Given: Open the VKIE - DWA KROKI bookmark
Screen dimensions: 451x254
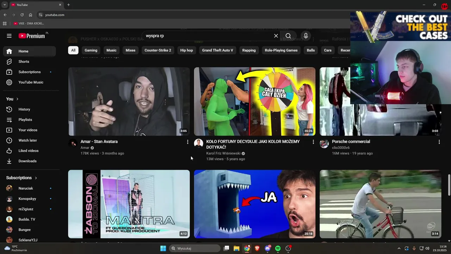Looking at the screenshot, I should coord(29,23).
